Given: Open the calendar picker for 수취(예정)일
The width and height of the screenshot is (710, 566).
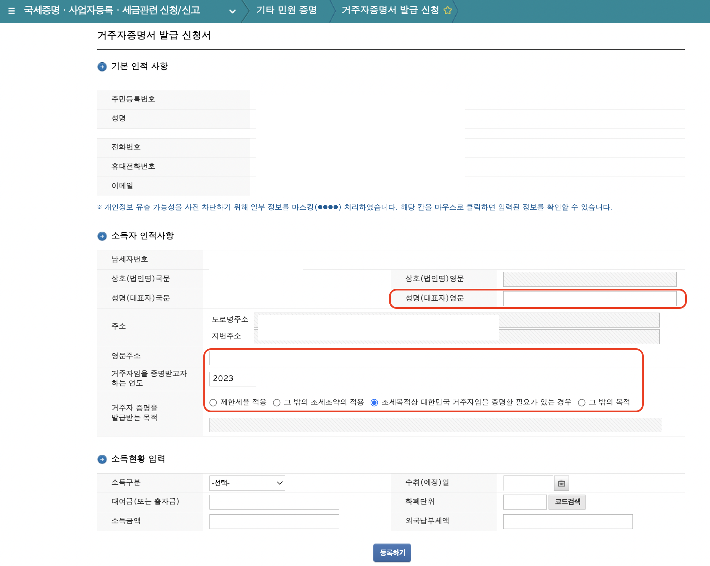Looking at the screenshot, I should (562, 483).
